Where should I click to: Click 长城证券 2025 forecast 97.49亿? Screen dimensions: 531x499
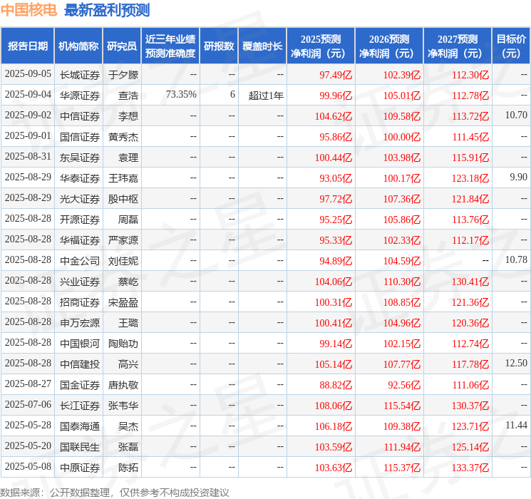[336, 75]
